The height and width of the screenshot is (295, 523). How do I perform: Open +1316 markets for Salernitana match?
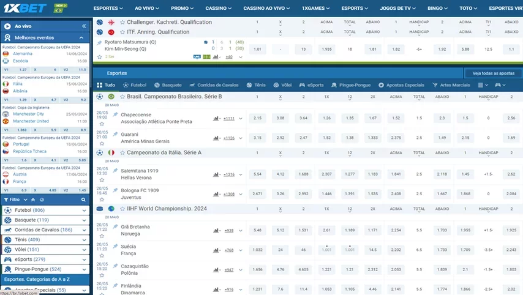tap(229, 174)
